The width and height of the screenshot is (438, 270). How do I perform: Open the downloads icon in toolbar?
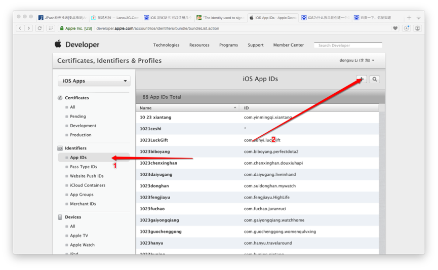[407, 28]
